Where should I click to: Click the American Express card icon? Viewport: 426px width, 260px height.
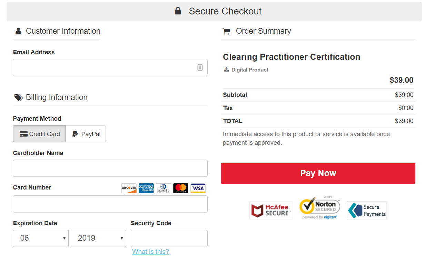[x=146, y=188]
